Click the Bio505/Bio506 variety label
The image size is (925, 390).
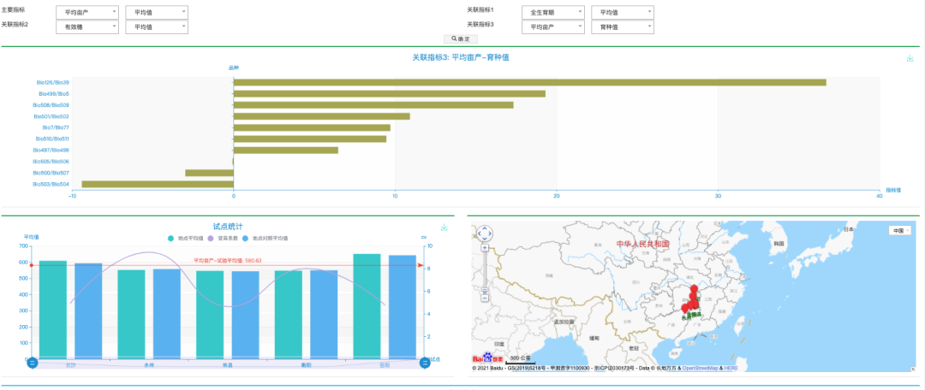[51, 162]
